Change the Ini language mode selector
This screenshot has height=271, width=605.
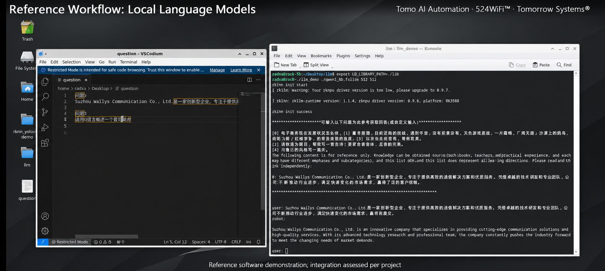click(x=249, y=242)
